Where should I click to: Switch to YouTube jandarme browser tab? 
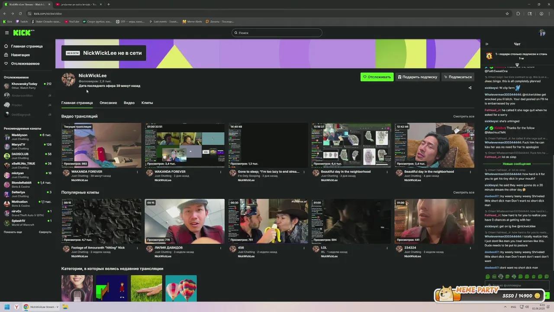[x=78, y=4]
